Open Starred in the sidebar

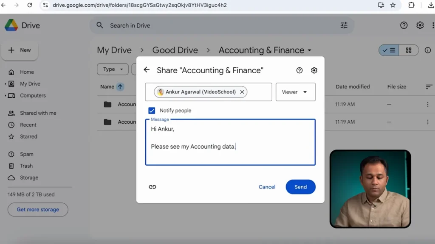pyautogui.click(x=28, y=136)
